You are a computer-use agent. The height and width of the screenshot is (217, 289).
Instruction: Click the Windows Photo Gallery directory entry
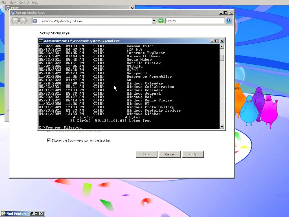click(x=150, y=107)
